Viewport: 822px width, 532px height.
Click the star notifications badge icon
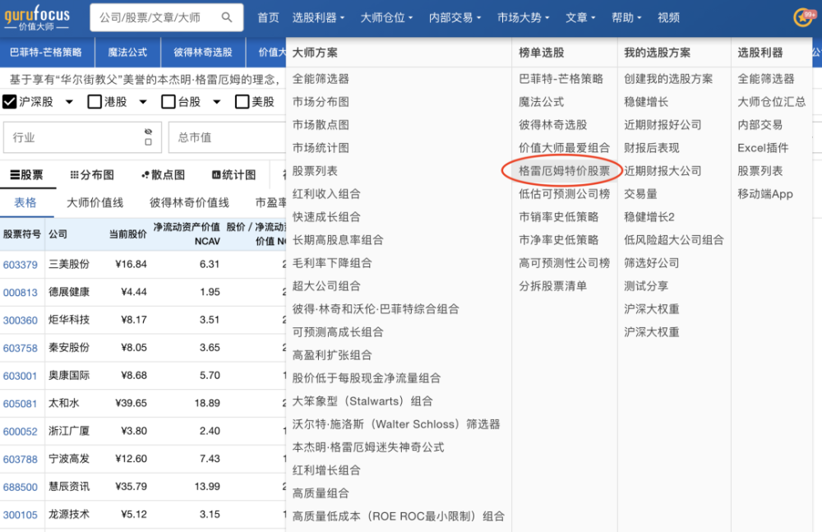coord(802,17)
